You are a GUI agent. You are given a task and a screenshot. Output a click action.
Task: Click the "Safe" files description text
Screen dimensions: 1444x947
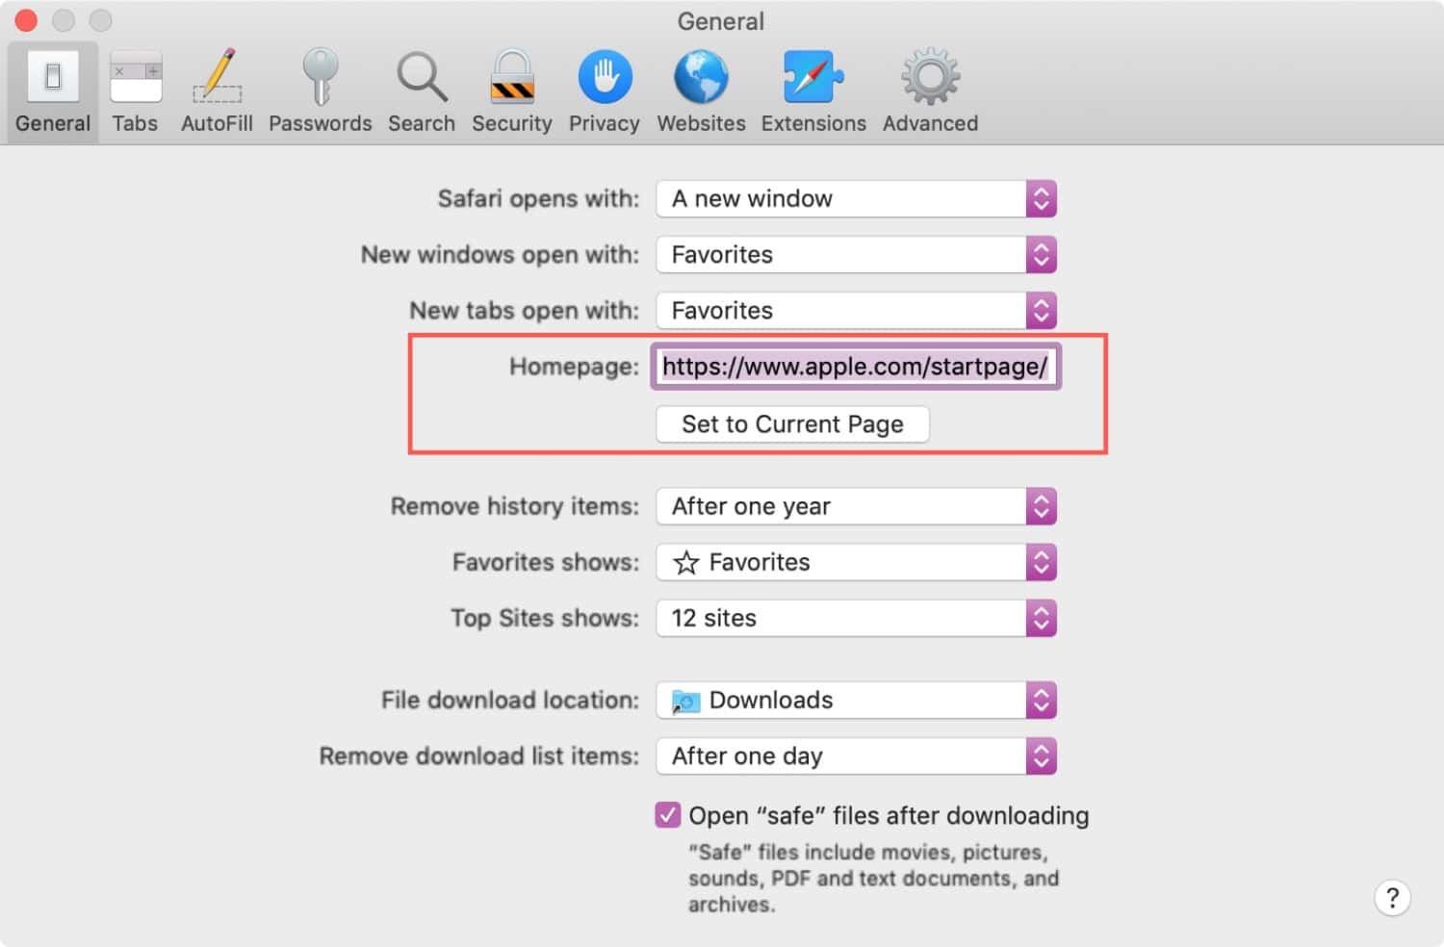[873, 878]
